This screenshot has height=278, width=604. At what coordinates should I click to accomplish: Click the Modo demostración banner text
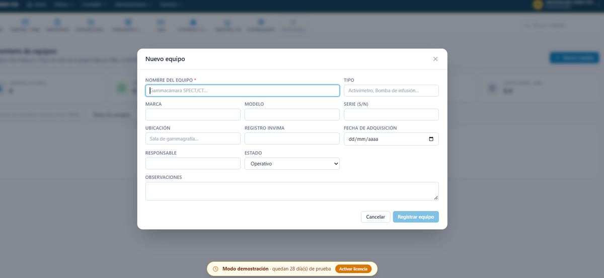pos(246,269)
